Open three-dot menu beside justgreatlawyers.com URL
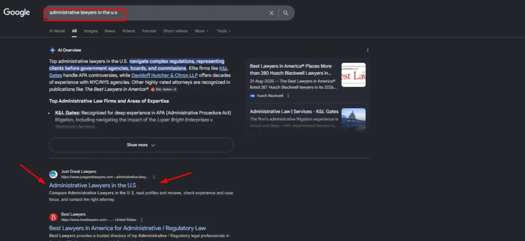 (154, 177)
